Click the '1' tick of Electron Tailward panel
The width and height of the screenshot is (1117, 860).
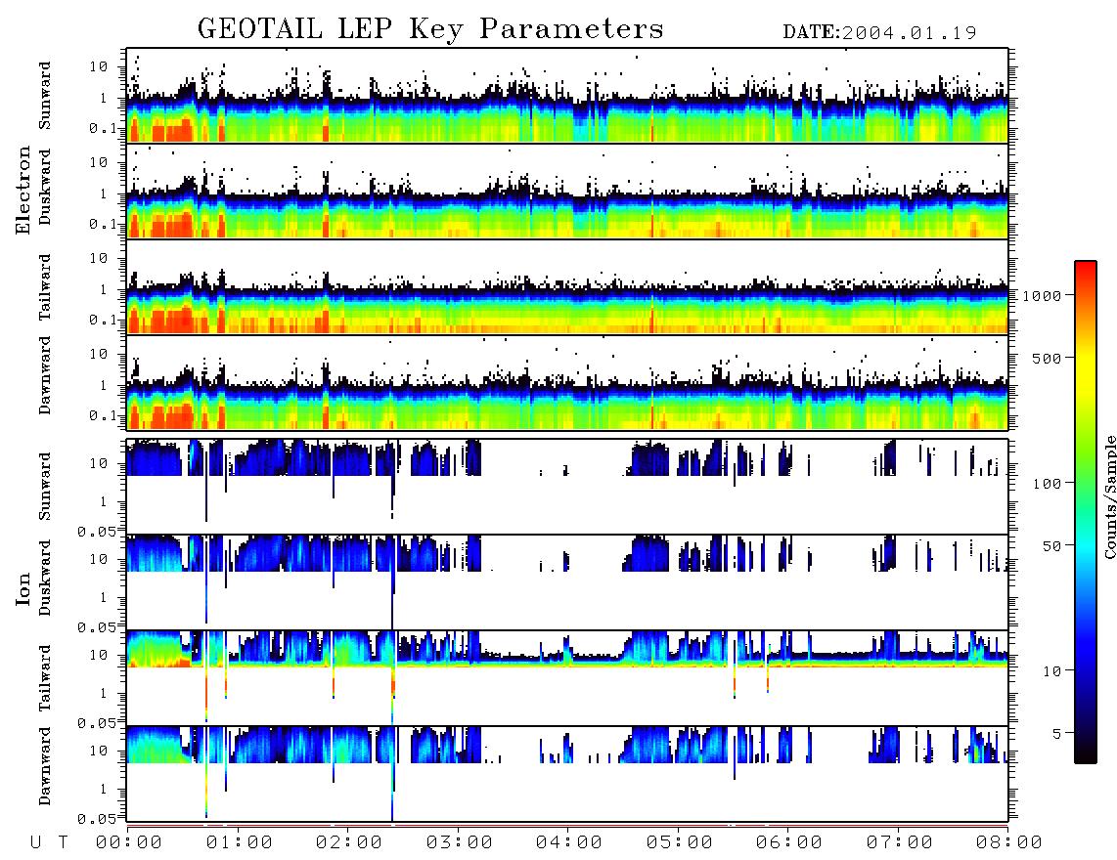pyautogui.click(x=103, y=289)
